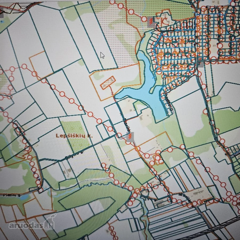Image resolution: width=240 pixels, height=240 pixels.
Task: Click the Marile street label near the bottom
Action: [x=185, y=198]
